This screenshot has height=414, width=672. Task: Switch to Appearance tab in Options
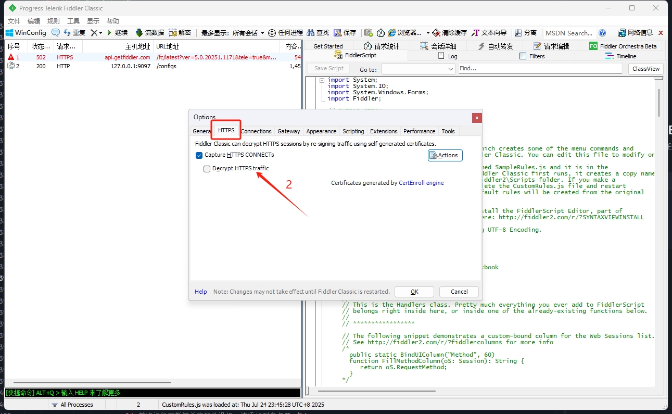coord(321,131)
